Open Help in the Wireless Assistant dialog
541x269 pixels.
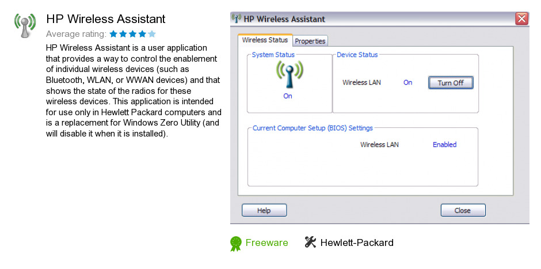pyautogui.click(x=264, y=210)
